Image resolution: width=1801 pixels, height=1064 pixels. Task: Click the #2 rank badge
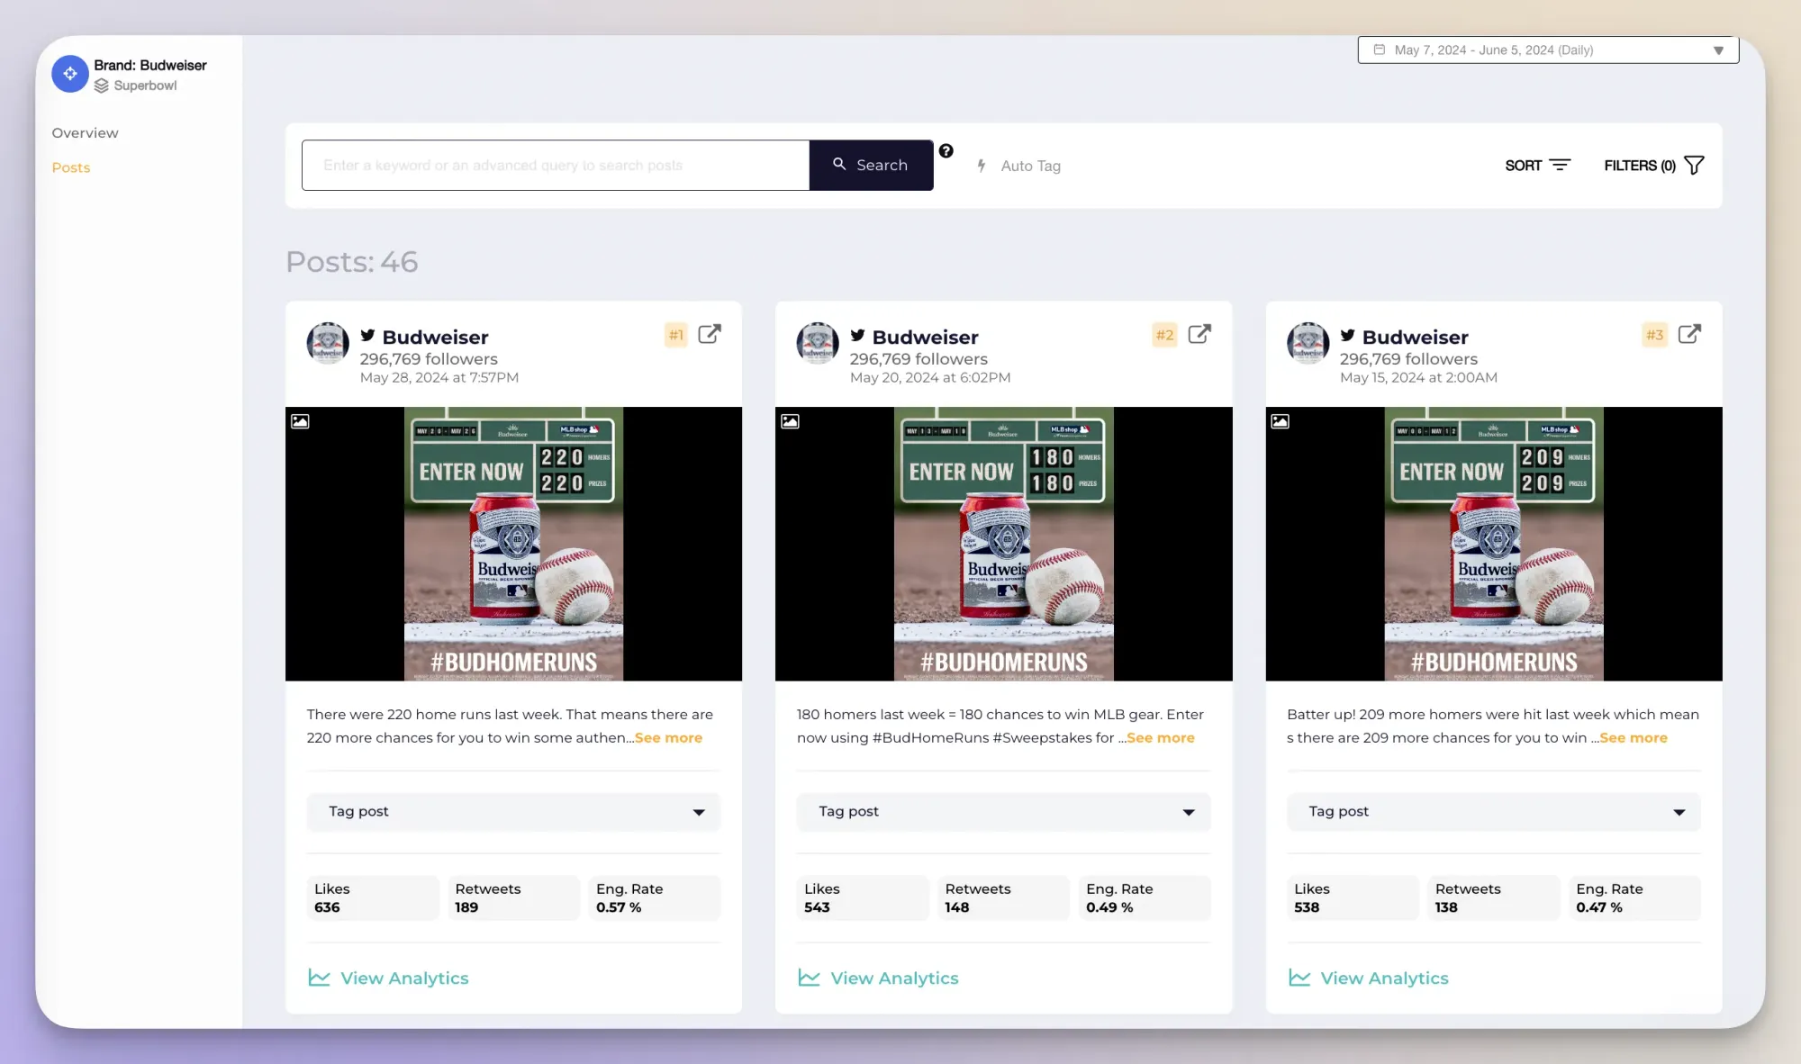click(x=1165, y=335)
